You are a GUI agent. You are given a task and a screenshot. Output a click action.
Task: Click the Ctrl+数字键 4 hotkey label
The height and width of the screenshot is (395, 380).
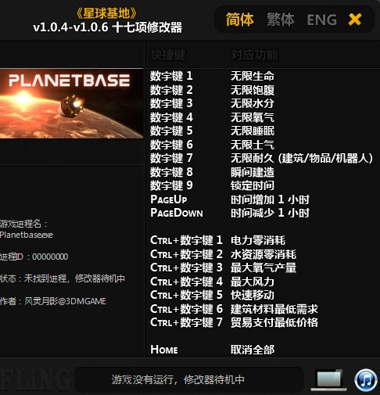(x=186, y=282)
